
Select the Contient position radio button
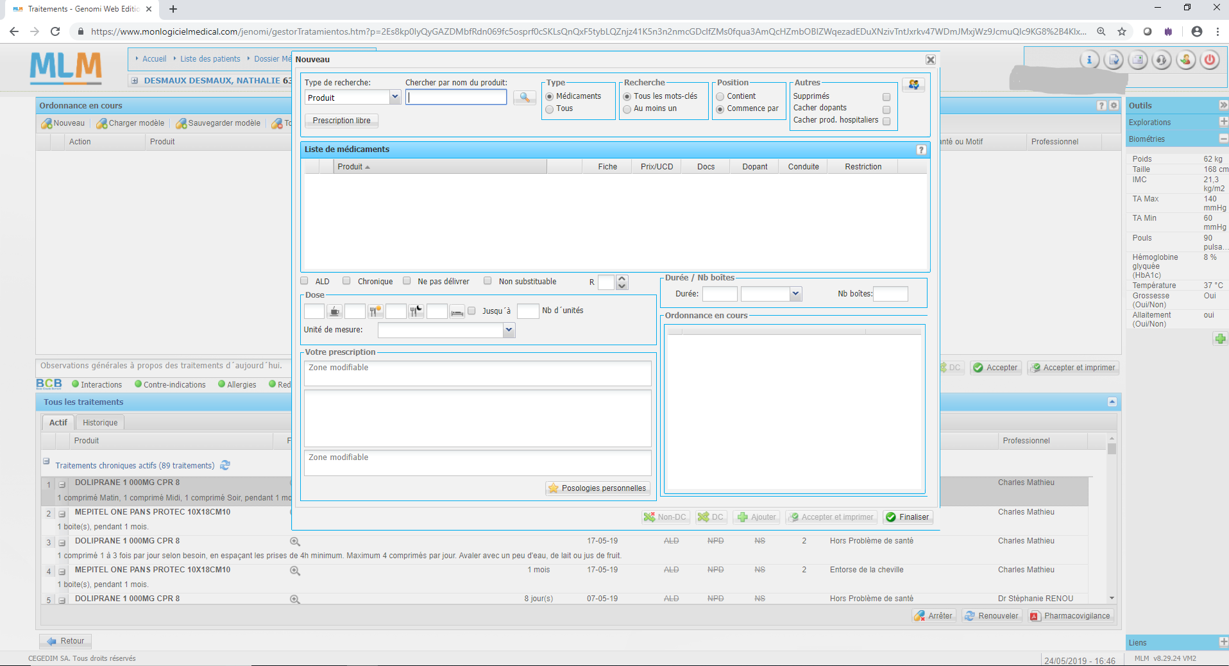click(720, 96)
